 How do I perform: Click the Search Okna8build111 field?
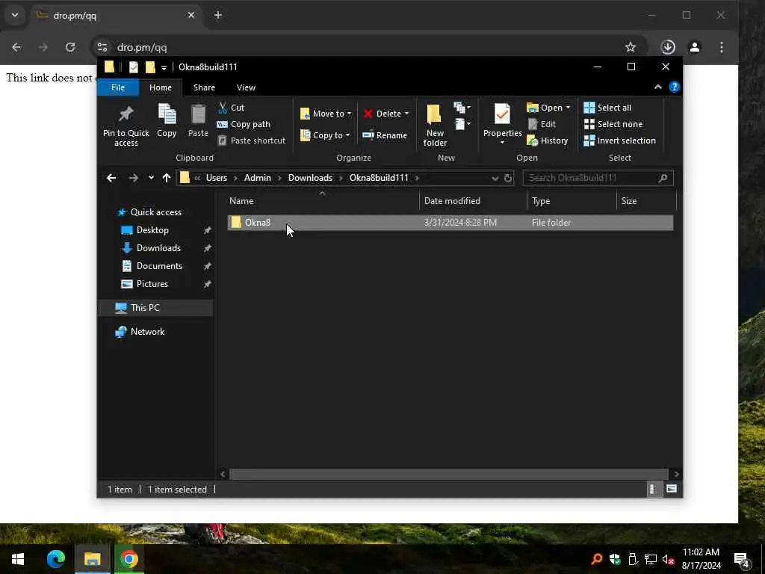tap(598, 178)
